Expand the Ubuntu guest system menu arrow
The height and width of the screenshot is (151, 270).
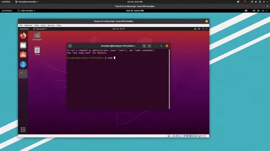click(x=206, y=29)
